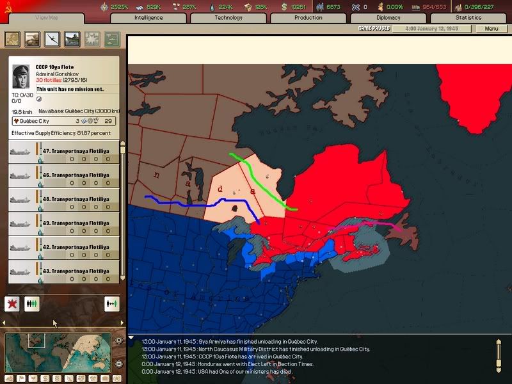Click the nuclear atom icon in top bar
512x384 pixels.
(x=356, y=7)
